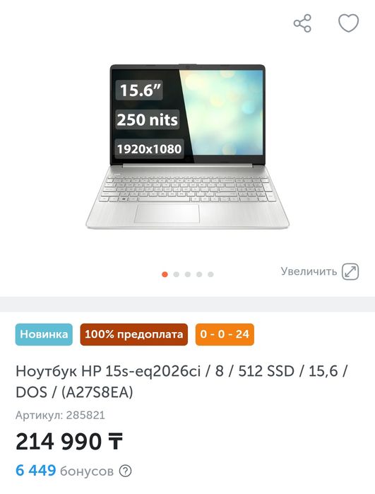Tap the Новинка badge

tap(44, 334)
